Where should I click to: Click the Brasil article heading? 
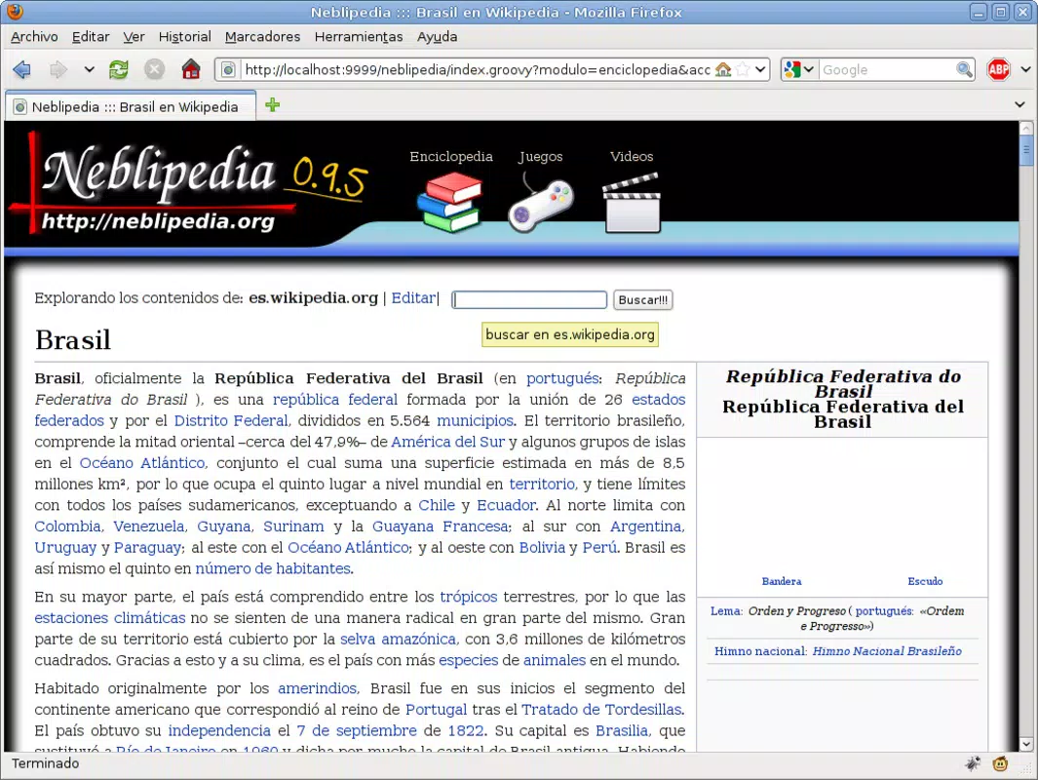click(73, 340)
